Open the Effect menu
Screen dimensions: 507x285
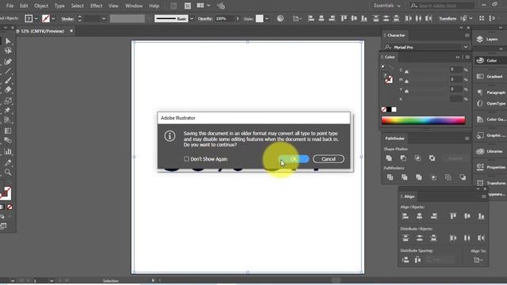tap(96, 6)
